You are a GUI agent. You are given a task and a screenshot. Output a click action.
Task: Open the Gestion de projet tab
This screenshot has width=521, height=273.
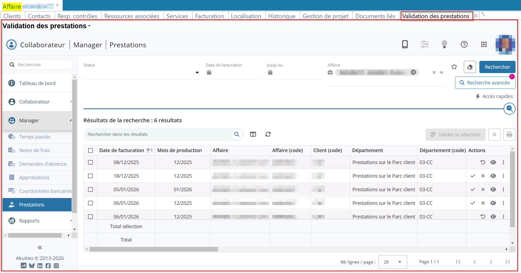tap(325, 16)
